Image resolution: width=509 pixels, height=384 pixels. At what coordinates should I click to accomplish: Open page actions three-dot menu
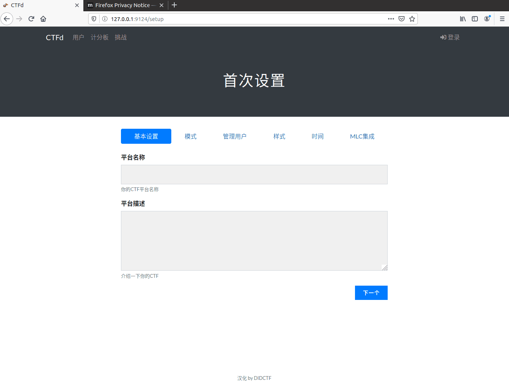click(391, 19)
